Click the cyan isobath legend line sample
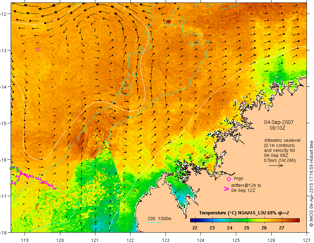This screenshot has height=243, width=314. click(155, 222)
